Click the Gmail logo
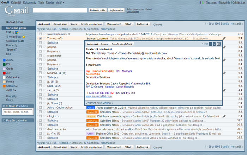The height and width of the screenshot is (155, 247). [17, 11]
